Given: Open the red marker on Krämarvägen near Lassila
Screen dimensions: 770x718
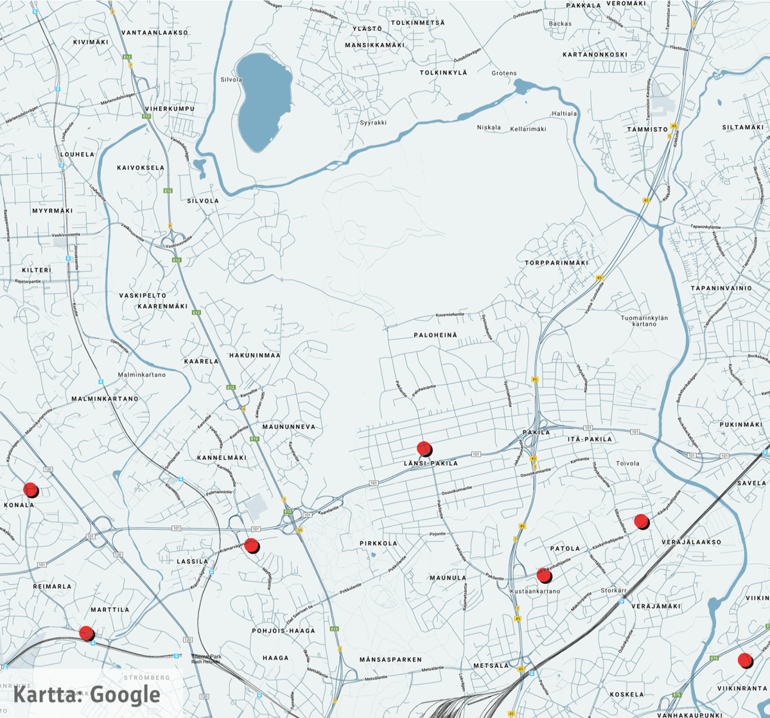Looking at the screenshot, I should point(252,546).
